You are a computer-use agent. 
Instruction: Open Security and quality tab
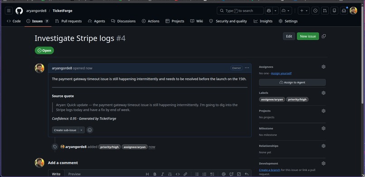coord(228,21)
